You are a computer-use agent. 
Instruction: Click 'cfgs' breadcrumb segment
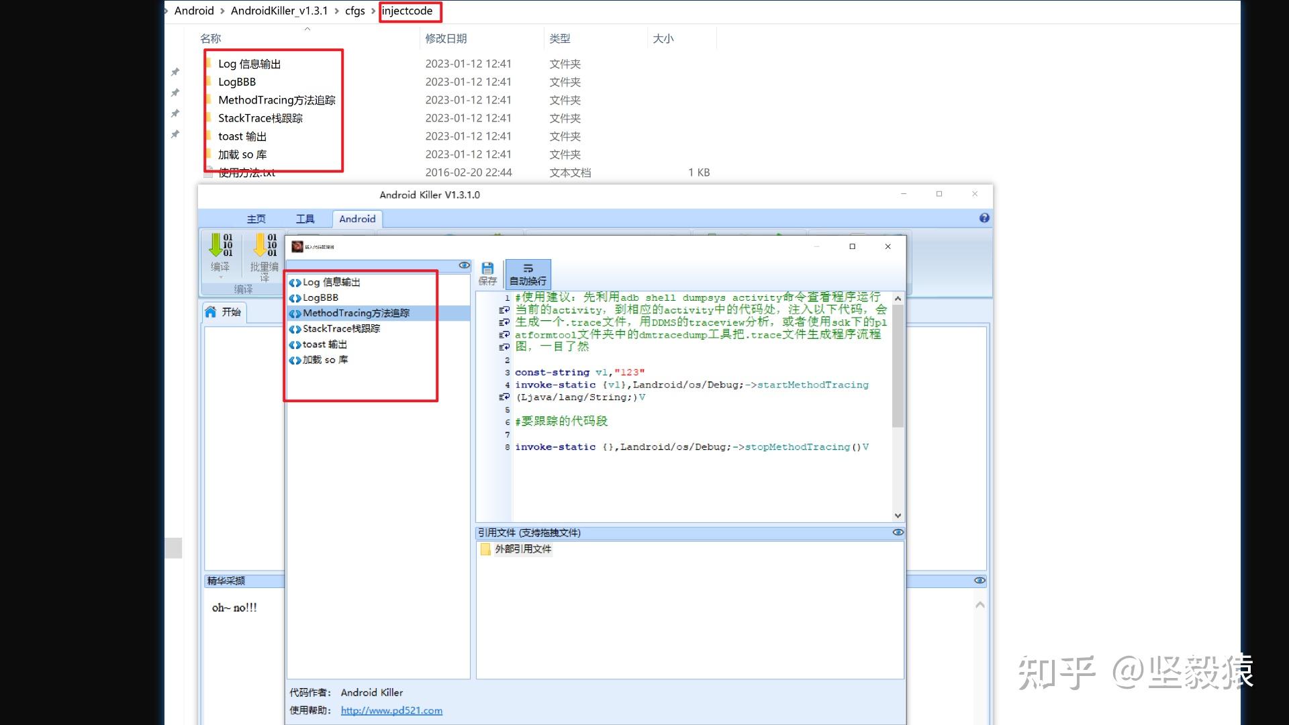coord(354,11)
